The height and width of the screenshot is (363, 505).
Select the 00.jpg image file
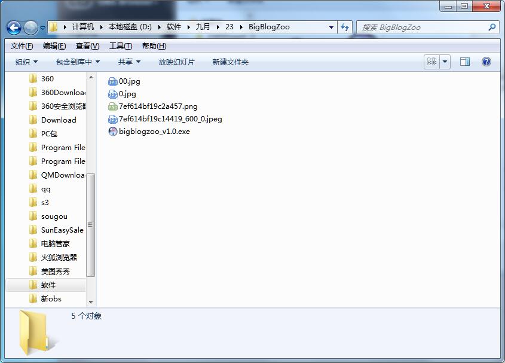(x=127, y=81)
